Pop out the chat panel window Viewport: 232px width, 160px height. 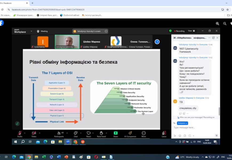[x=213, y=38]
